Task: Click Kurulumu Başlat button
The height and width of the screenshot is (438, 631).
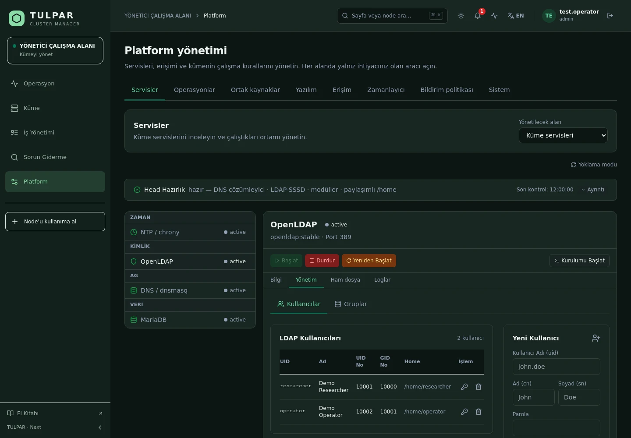Action: tap(579, 261)
